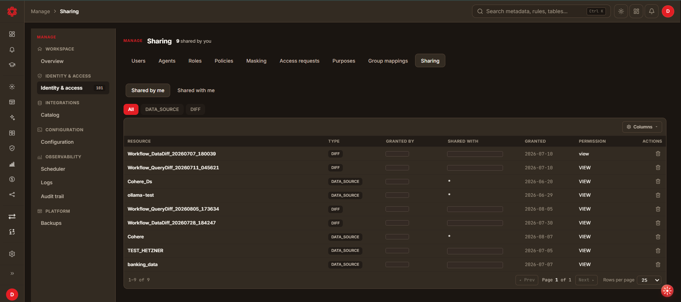The height and width of the screenshot is (302, 681).
Task: Click the red app logo
Action: click(x=12, y=11)
